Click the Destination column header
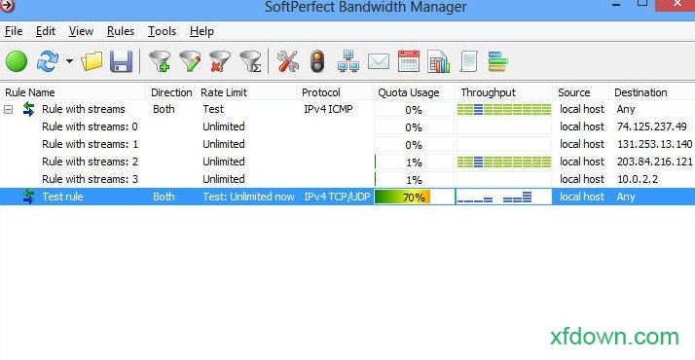Image resolution: width=695 pixels, height=360 pixels. click(x=652, y=92)
